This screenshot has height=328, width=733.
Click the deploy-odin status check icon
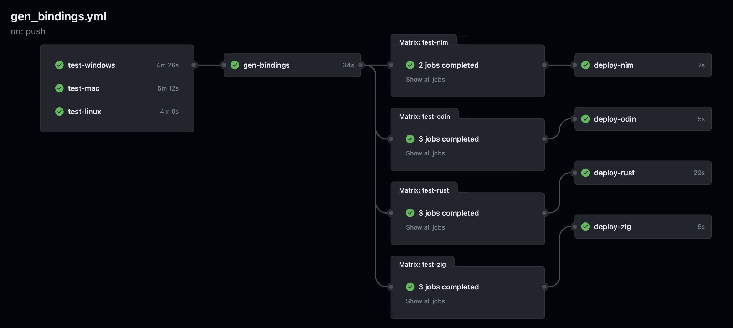pos(585,119)
